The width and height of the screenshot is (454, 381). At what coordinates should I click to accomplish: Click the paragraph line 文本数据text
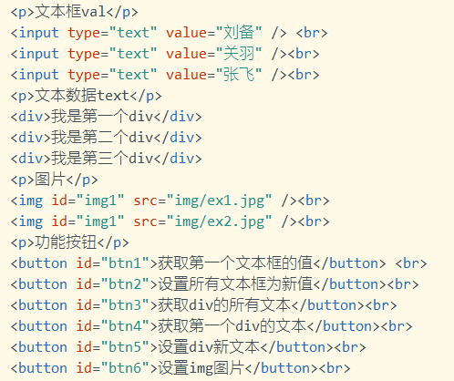(x=86, y=96)
